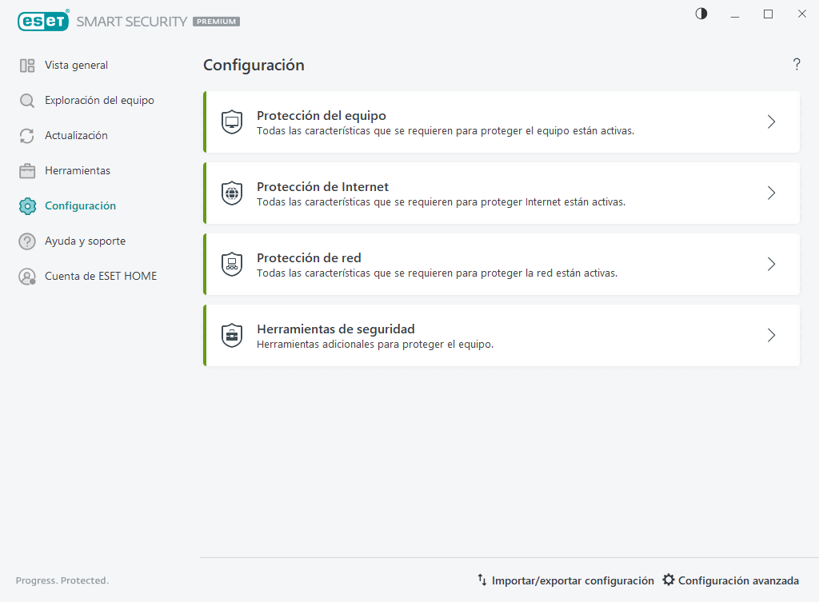Click the Protección de Internet globe shield icon

pos(232,193)
